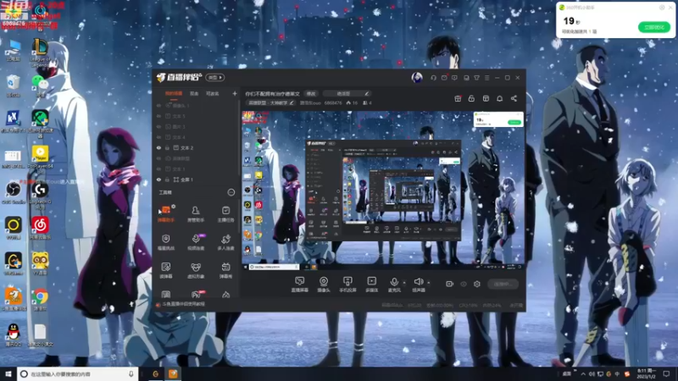
Task: Open the 房管助手 tool
Action: click(x=196, y=214)
